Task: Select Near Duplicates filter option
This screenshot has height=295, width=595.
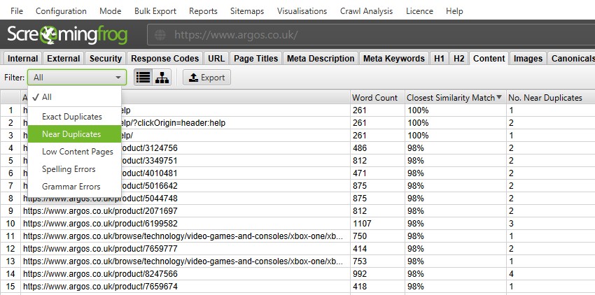Action: point(71,134)
